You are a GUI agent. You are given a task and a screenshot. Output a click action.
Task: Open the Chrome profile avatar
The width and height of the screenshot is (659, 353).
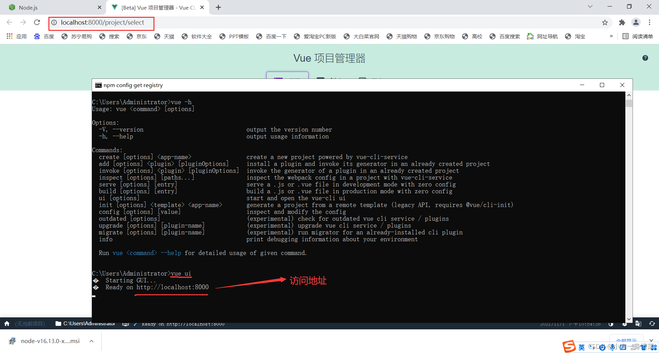pos(636,23)
